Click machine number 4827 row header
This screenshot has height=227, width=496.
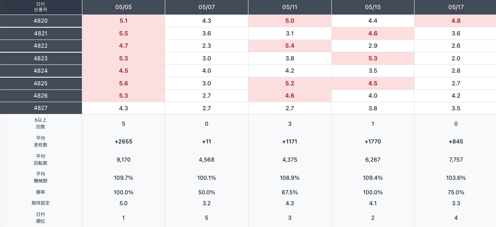pyautogui.click(x=41, y=108)
